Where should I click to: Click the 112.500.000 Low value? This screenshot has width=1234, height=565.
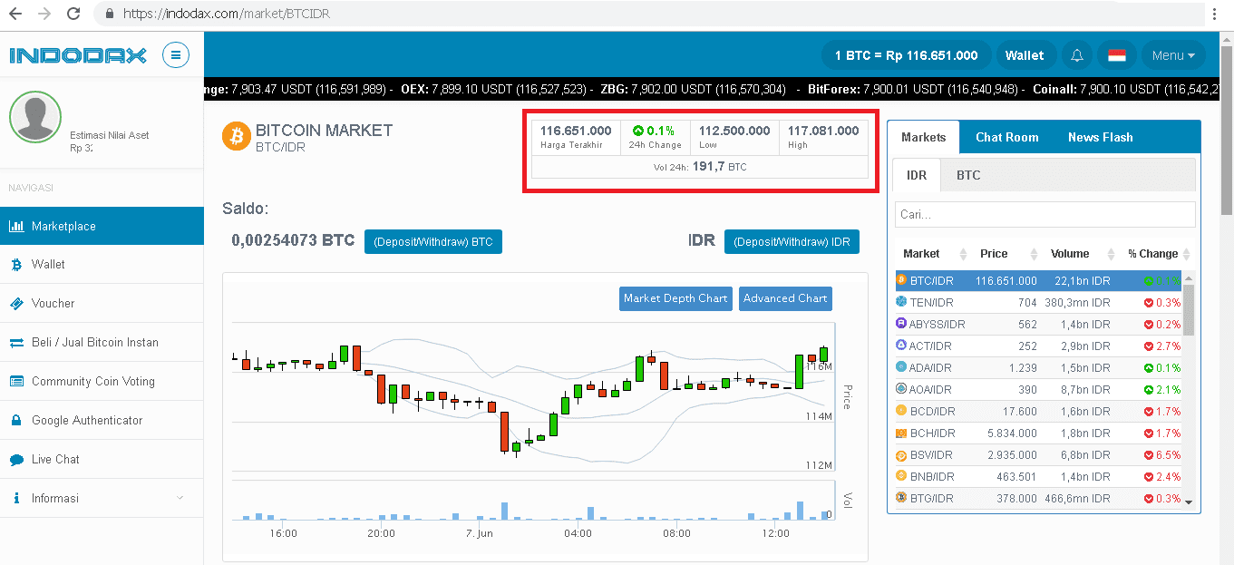pyautogui.click(x=734, y=131)
